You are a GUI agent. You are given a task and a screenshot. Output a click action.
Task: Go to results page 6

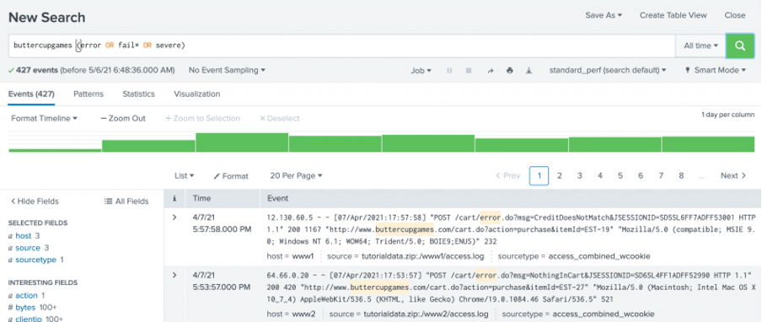coord(641,176)
